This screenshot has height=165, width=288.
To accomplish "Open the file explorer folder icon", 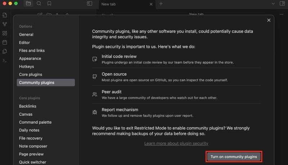I will (28, 4).
